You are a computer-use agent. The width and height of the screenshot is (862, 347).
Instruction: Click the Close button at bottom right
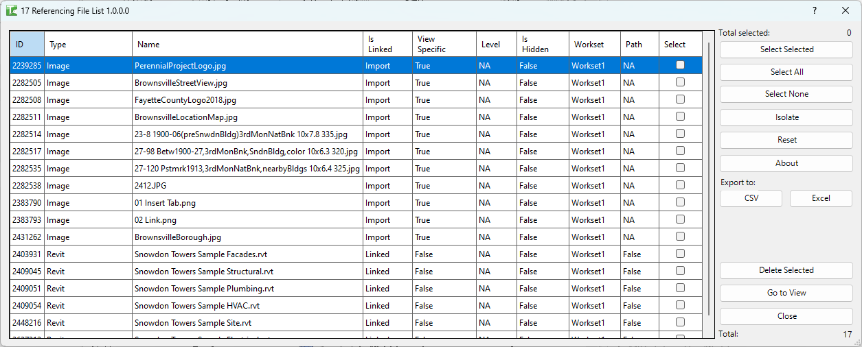pos(786,316)
